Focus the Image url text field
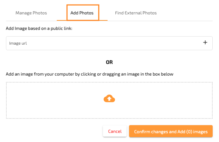This screenshot has height=142, width=219. (109, 43)
